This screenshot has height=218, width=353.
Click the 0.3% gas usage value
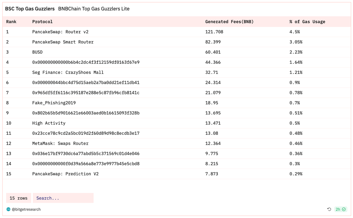click(x=295, y=164)
